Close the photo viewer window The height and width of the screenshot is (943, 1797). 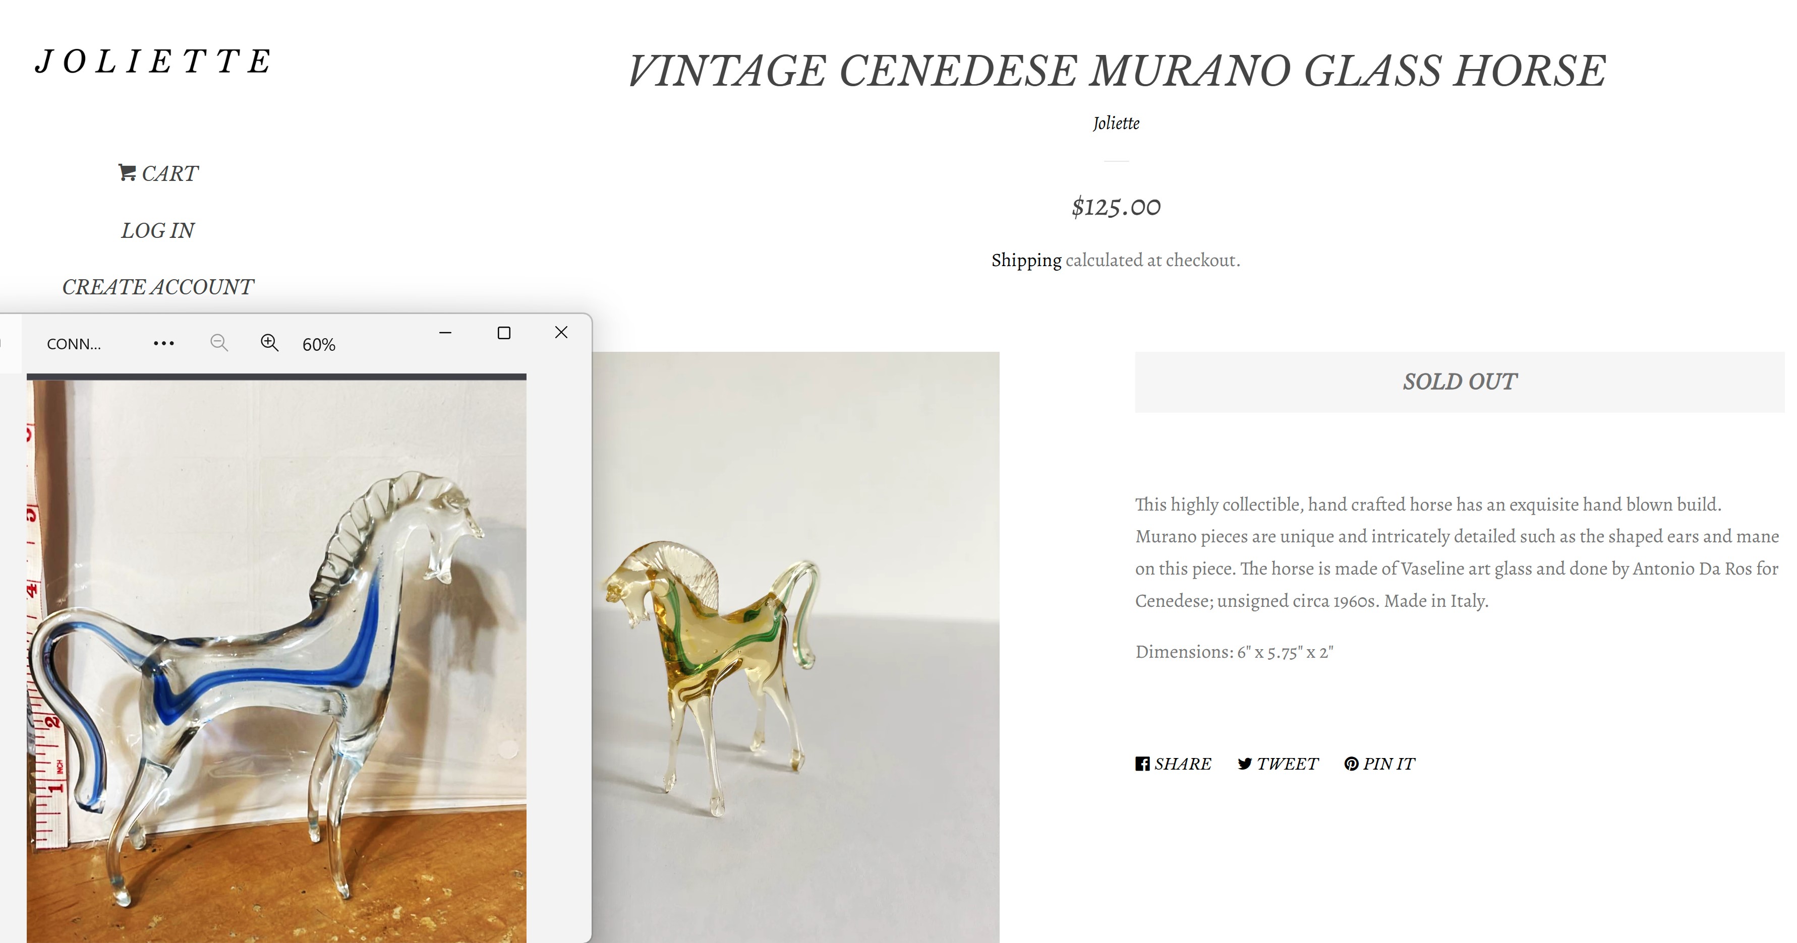click(561, 333)
